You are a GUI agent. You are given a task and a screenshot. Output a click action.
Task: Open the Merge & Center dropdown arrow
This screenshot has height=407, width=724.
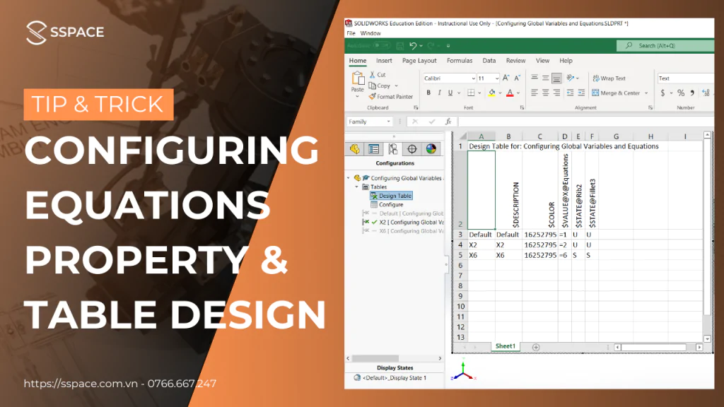tap(646, 93)
